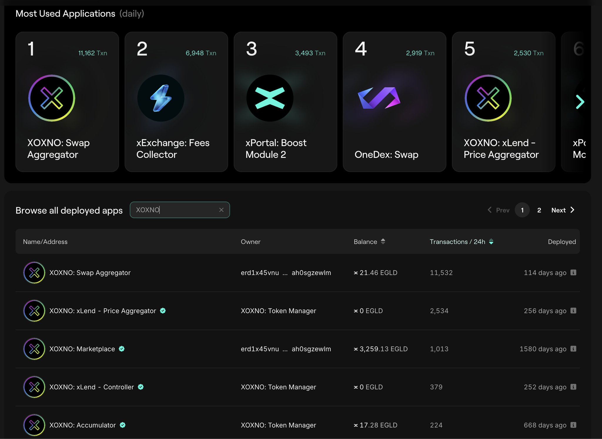The image size is (602, 439).
Task: Click the xLend Price Aggregator card logo
Action: pyautogui.click(x=488, y=98)
